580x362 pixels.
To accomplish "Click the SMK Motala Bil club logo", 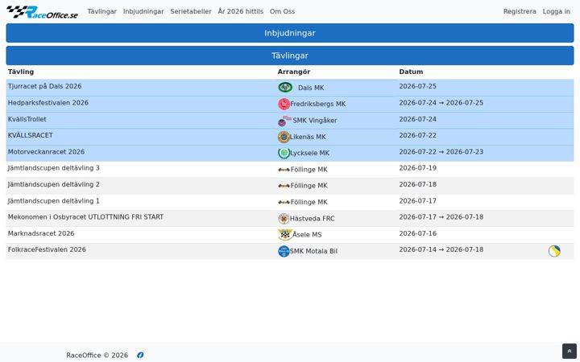I will click(284, 251).
